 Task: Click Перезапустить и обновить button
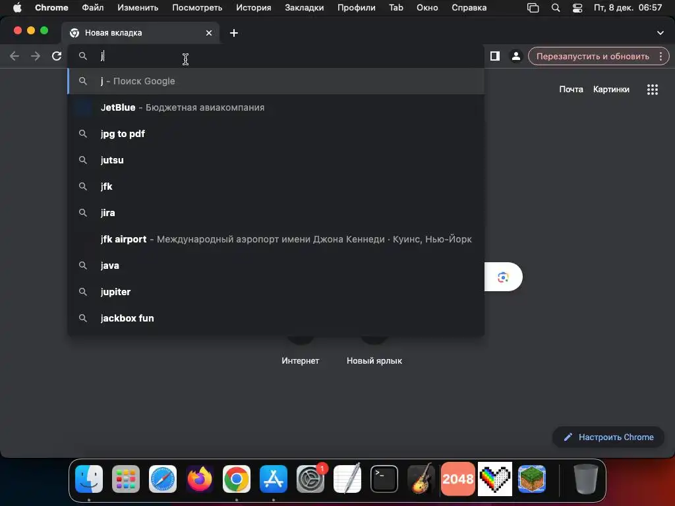(x=593, y=56)
